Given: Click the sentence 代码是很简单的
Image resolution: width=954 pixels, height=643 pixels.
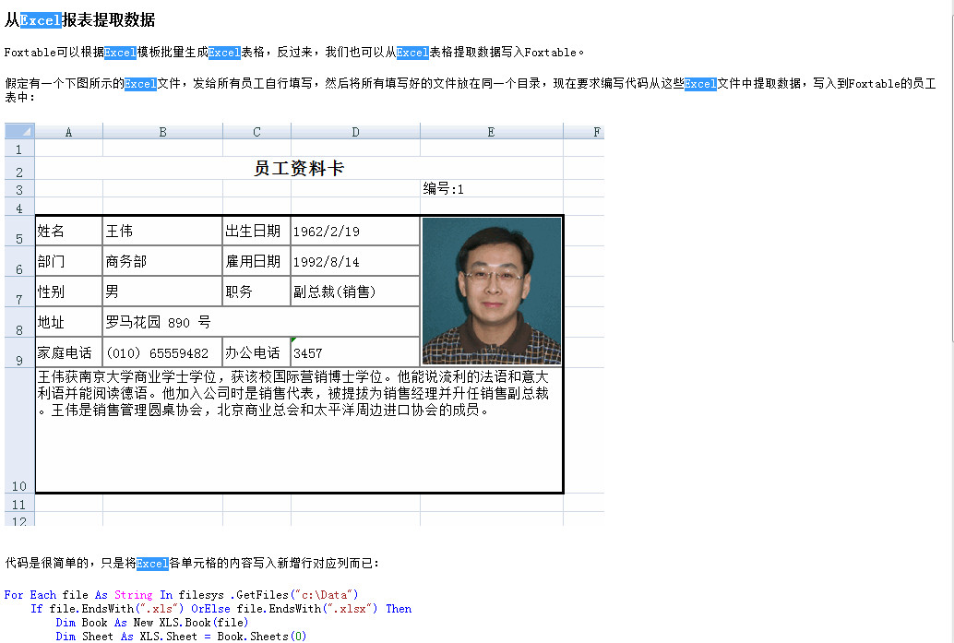Looking at the screenshot, I should 192,563.
